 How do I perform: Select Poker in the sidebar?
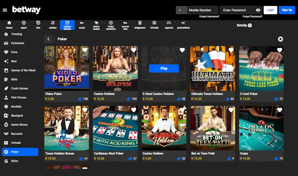(20, 152)
